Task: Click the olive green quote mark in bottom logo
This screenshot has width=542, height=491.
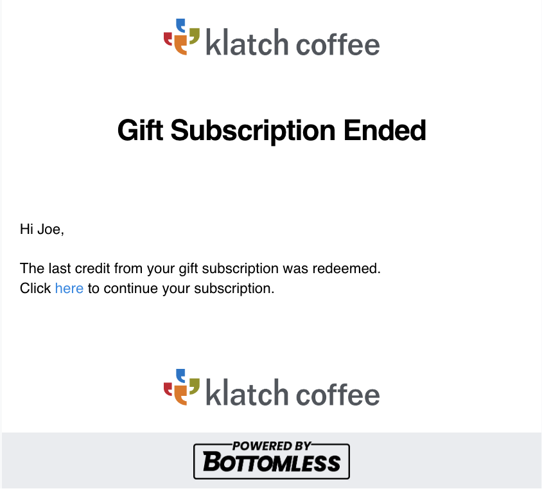Action: (195, 386)
